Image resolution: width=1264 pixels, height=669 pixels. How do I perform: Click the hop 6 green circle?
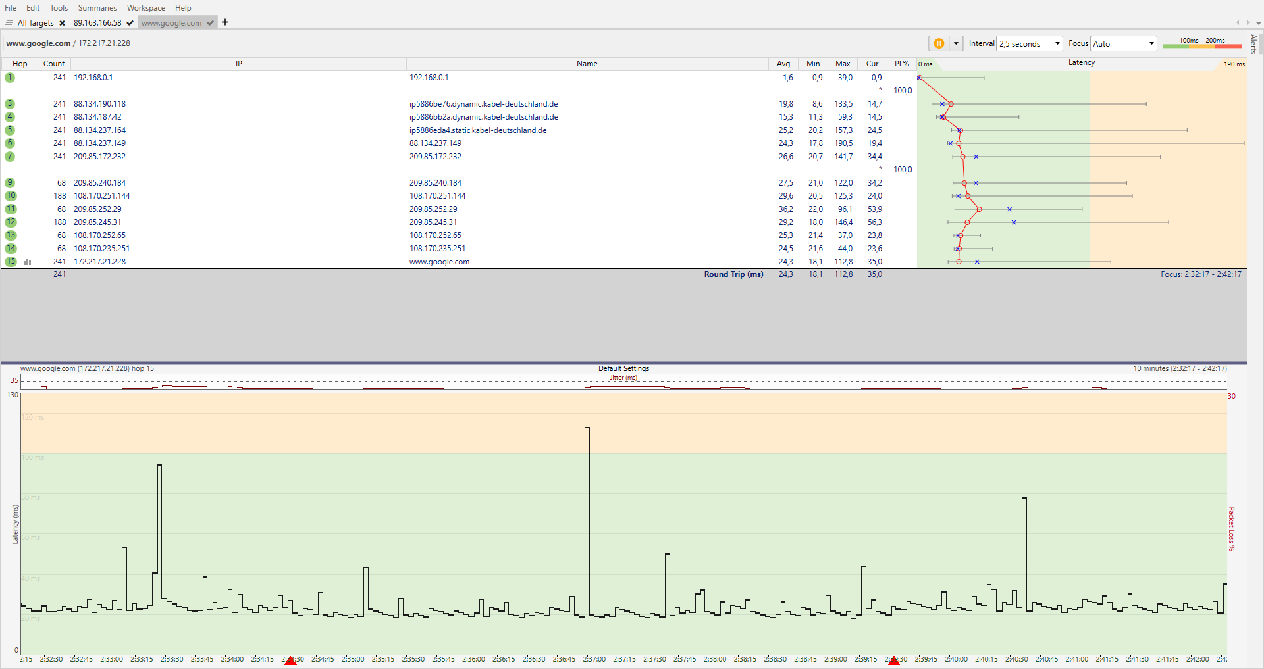pos(10,143)
